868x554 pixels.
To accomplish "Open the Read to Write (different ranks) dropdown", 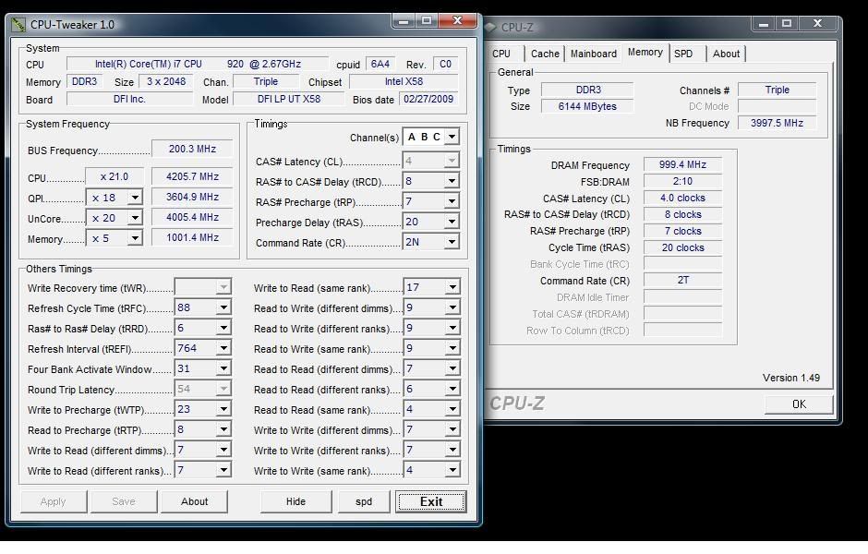I will 452,328.
